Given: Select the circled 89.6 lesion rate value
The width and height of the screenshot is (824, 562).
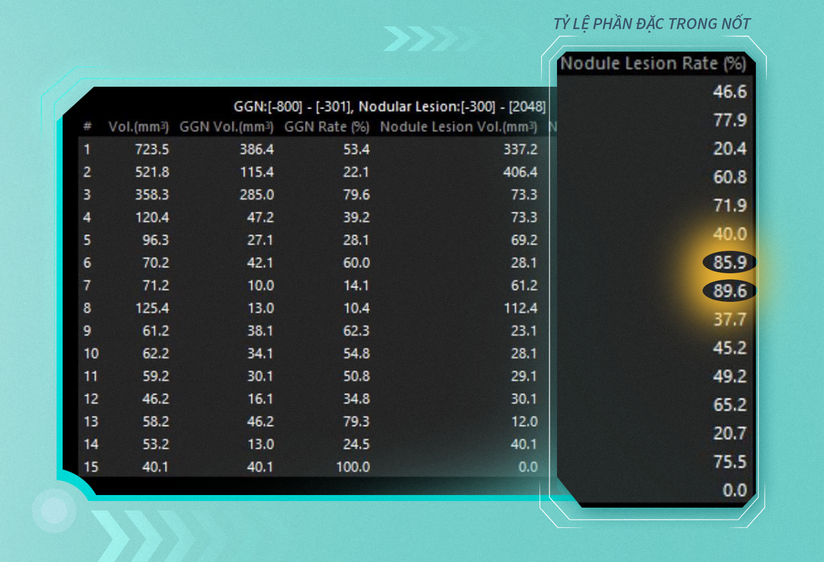Looking at the screenshot, I should (x=730, y=291).
